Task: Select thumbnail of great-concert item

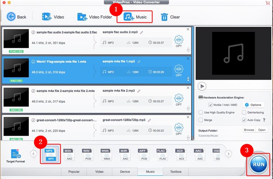Action: tap(16, 127)
